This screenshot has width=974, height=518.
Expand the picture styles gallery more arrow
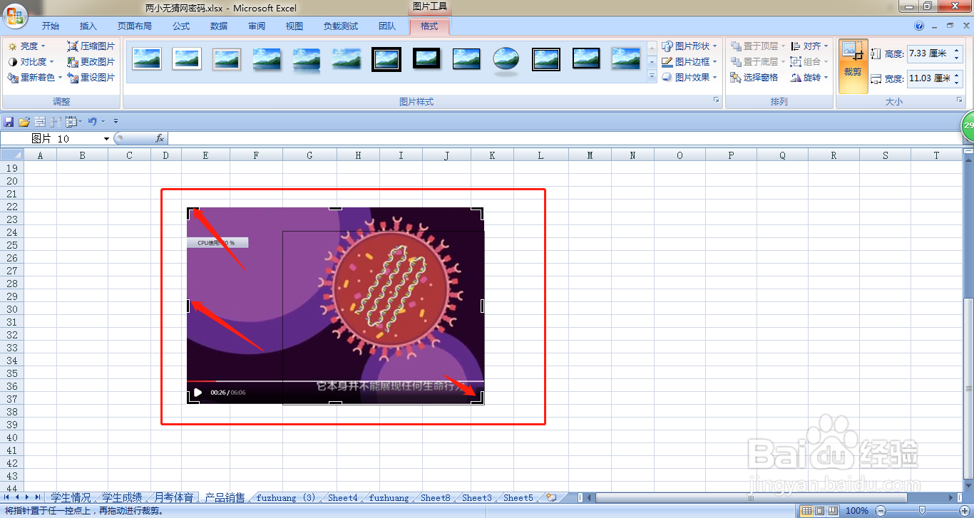652,76
